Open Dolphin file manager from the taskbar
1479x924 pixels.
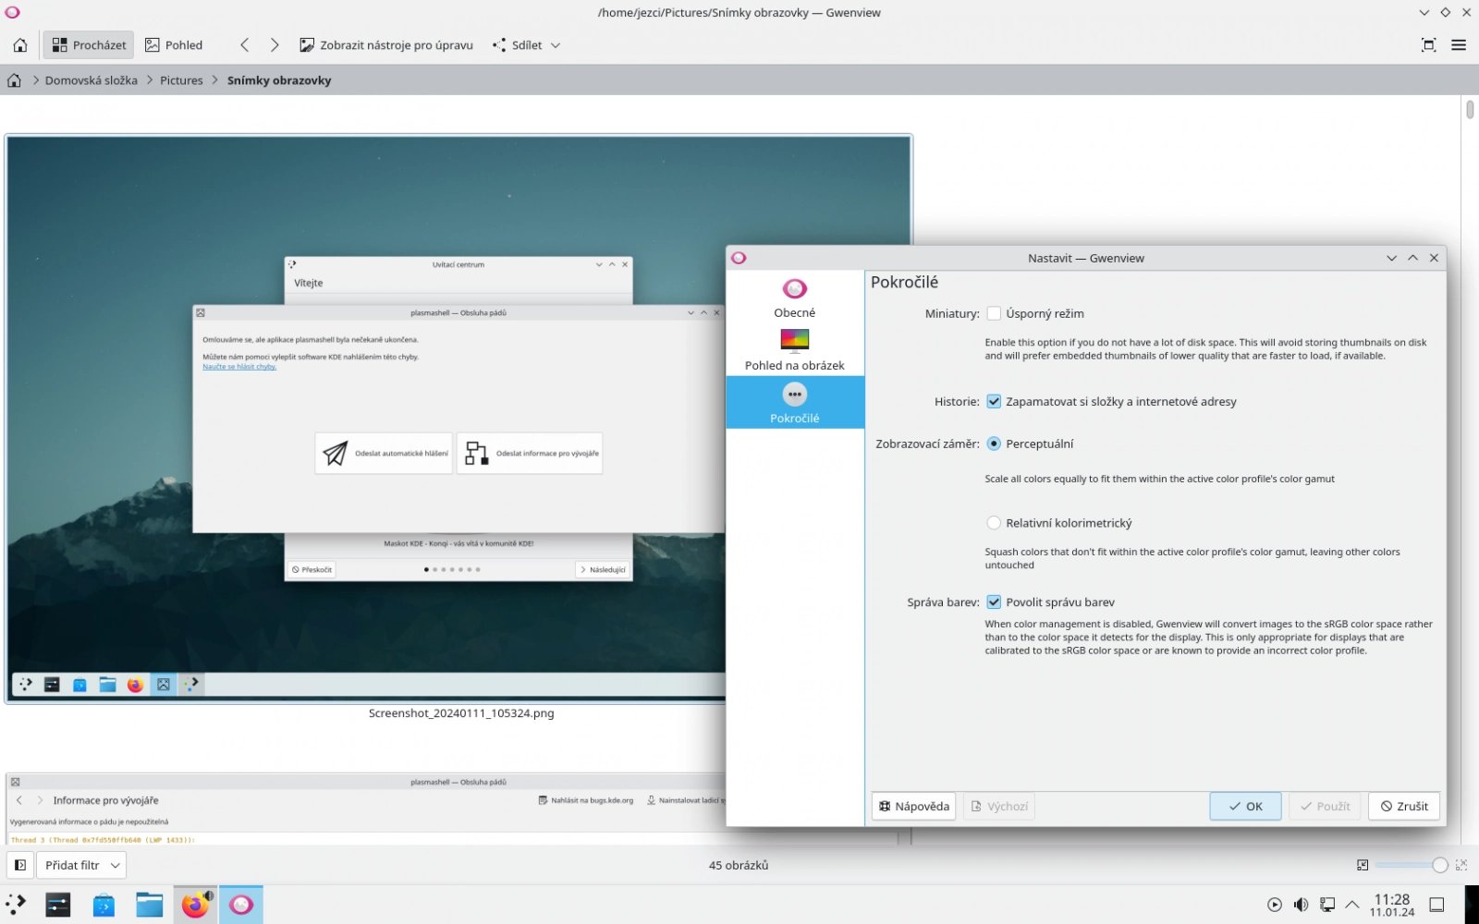[149, 905]
